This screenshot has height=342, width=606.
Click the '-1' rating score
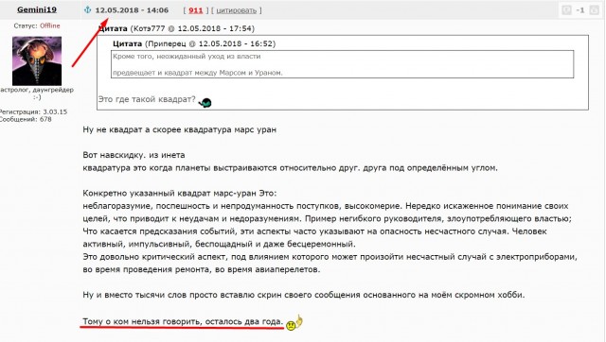(x=580, y=10)
